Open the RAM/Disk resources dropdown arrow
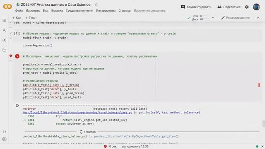Image resolution: width=265 pixels, height=149 pixels. coord(213,18)
